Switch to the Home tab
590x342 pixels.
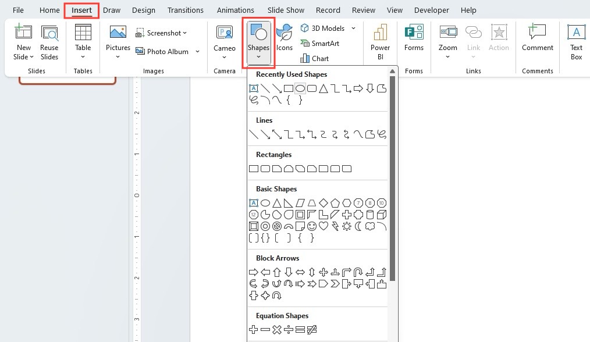49,10
